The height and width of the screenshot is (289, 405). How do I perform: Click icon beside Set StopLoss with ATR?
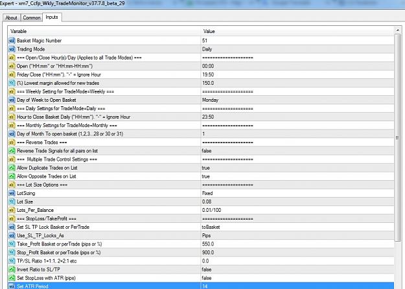click(x=12, y=278)
